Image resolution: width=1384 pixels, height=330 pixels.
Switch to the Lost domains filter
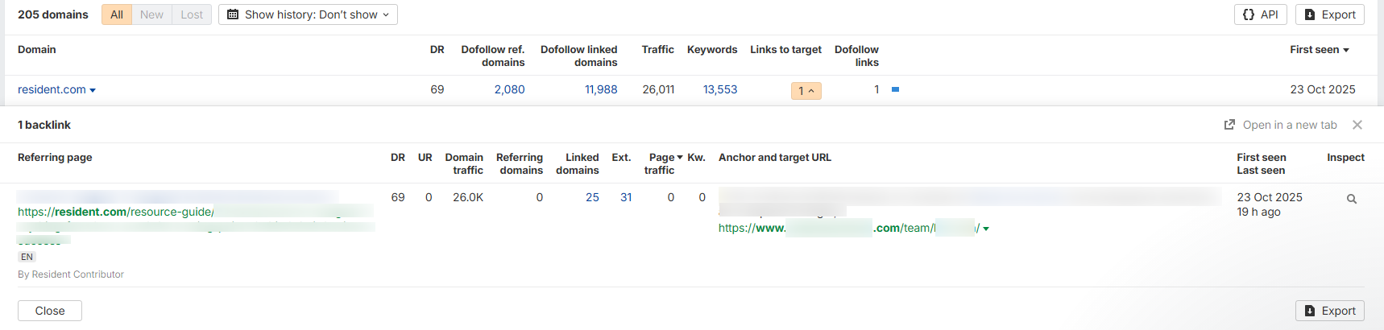point(192,14)
